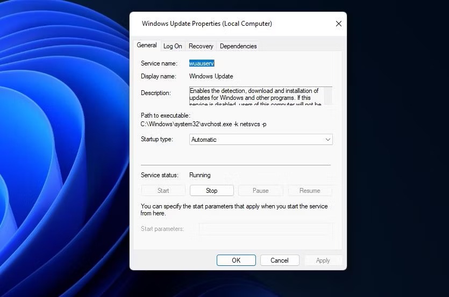Click the highlighted wuauserv service name
This screenshot has width=449, height=297.
coord(202,63)
